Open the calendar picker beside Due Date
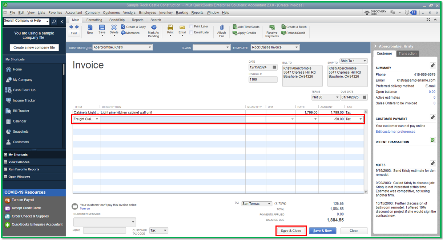The image size is (443, 240). [365, 97]
